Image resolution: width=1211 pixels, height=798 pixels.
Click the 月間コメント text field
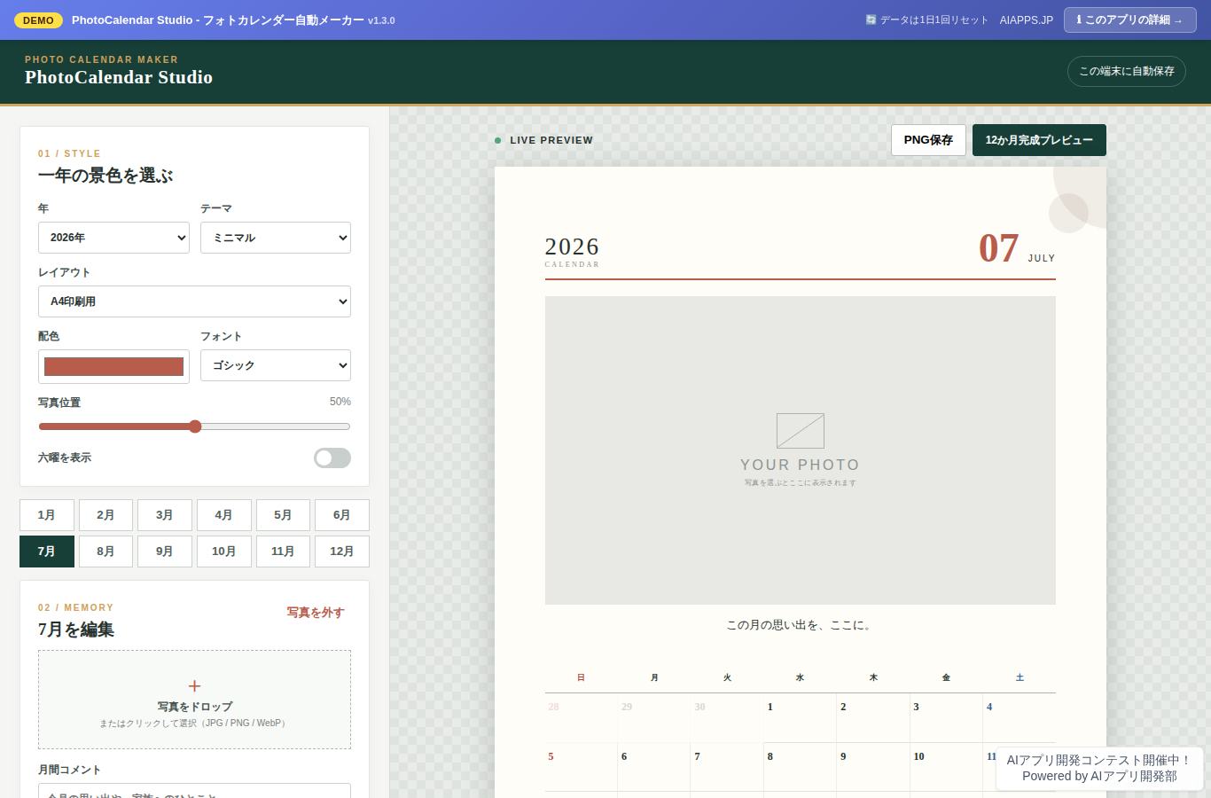194,791
